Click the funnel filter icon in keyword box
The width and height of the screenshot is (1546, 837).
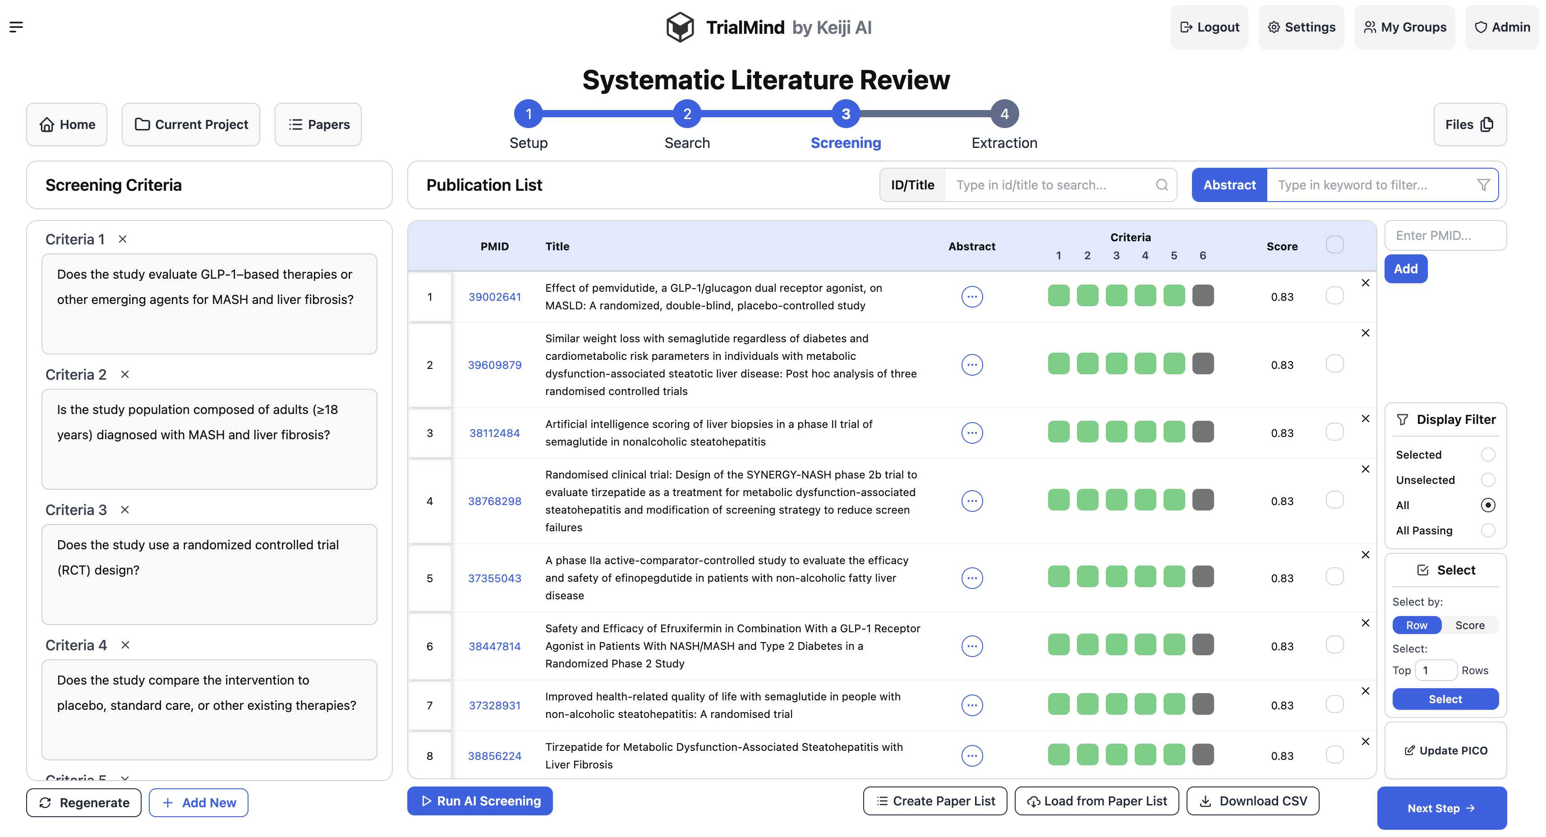[x=1482, y=185]
